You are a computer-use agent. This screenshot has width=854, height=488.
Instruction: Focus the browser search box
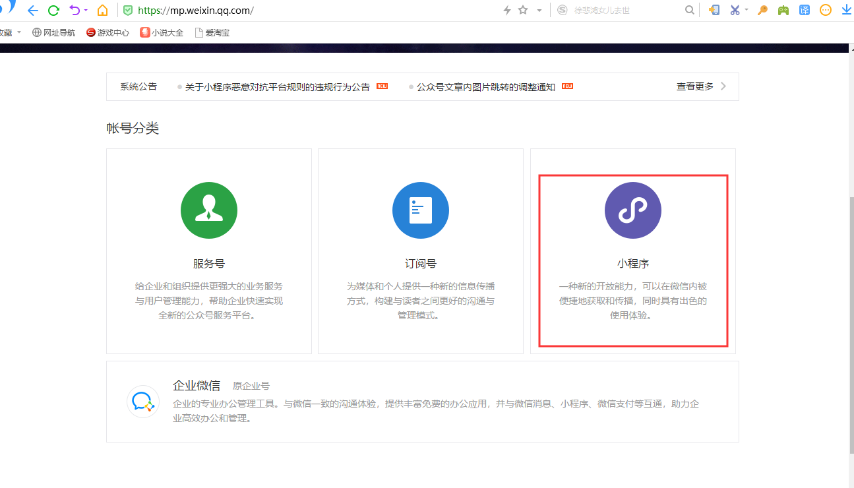tap(626, 11)
